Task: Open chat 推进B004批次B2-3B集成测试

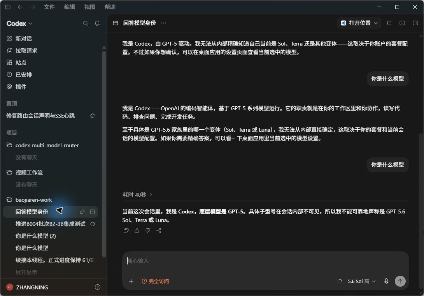Action: click(x=50, y=224)
